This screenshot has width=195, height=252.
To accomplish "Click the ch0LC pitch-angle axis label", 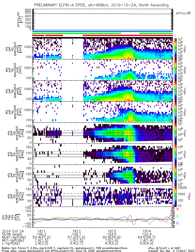I will (x=16, y=133).
